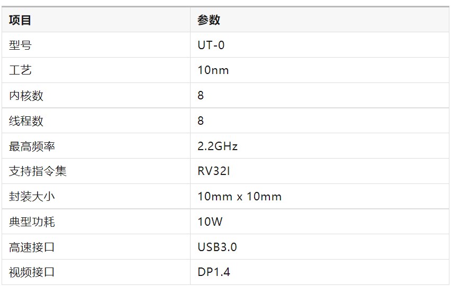Click the value 8 beside 线程数
Screen dimensions: 451x286
[201, 121]
